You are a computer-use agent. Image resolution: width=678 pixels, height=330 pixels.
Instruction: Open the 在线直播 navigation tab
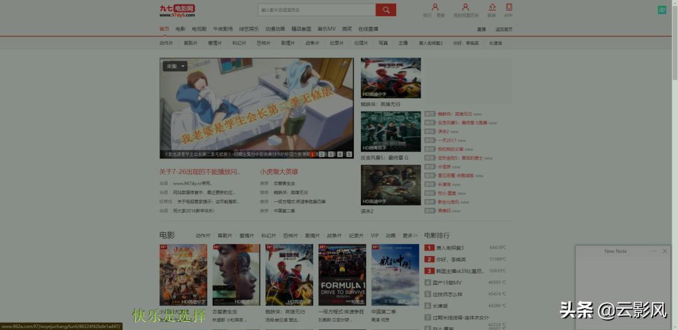point(368,29)
